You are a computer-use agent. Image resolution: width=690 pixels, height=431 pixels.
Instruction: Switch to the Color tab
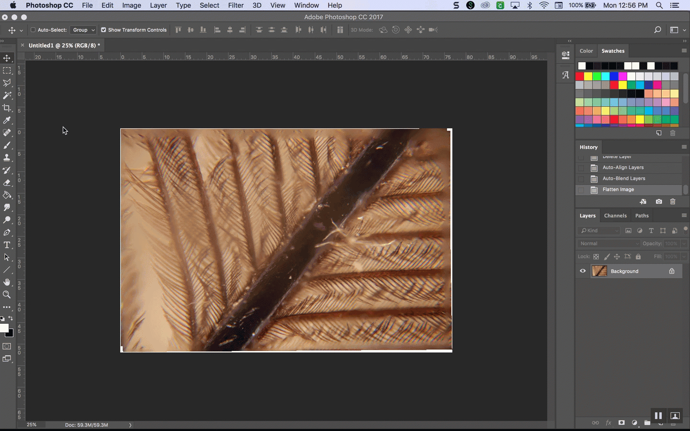[x=586, y=51]
